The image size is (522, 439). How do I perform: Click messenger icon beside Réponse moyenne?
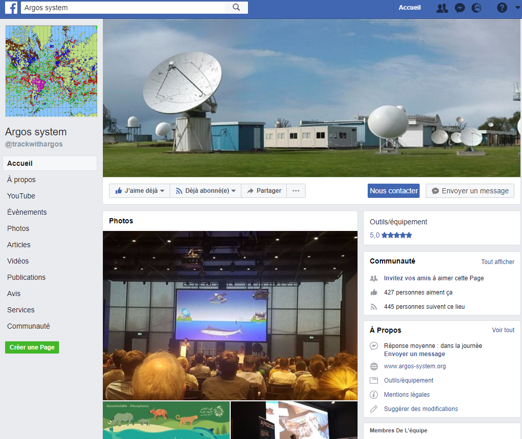coord(374,346)
